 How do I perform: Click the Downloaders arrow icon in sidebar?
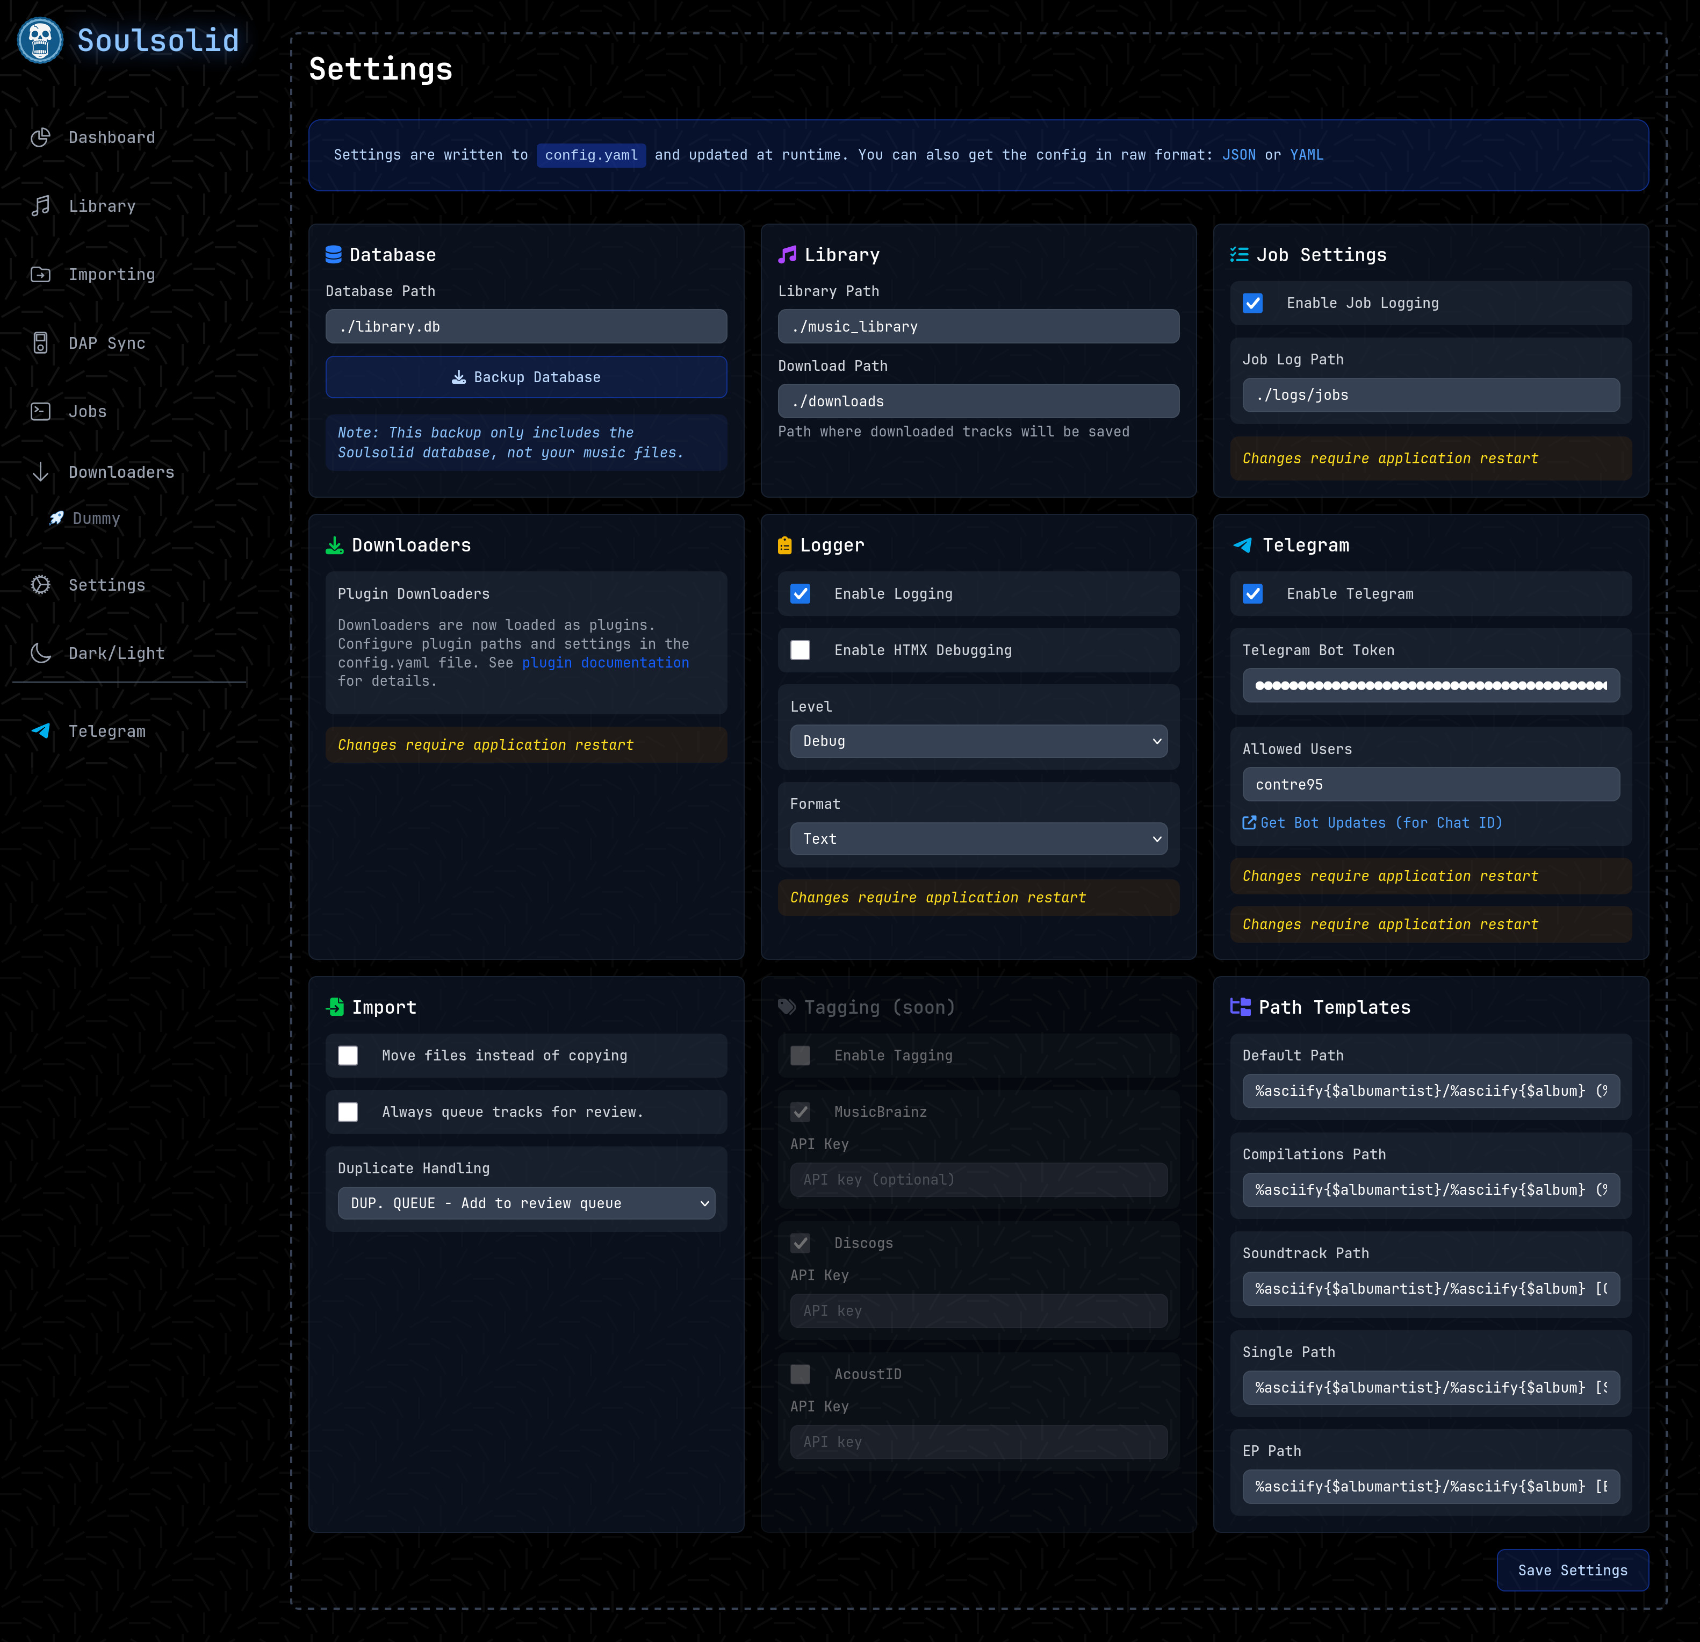[x=41, y=472]
